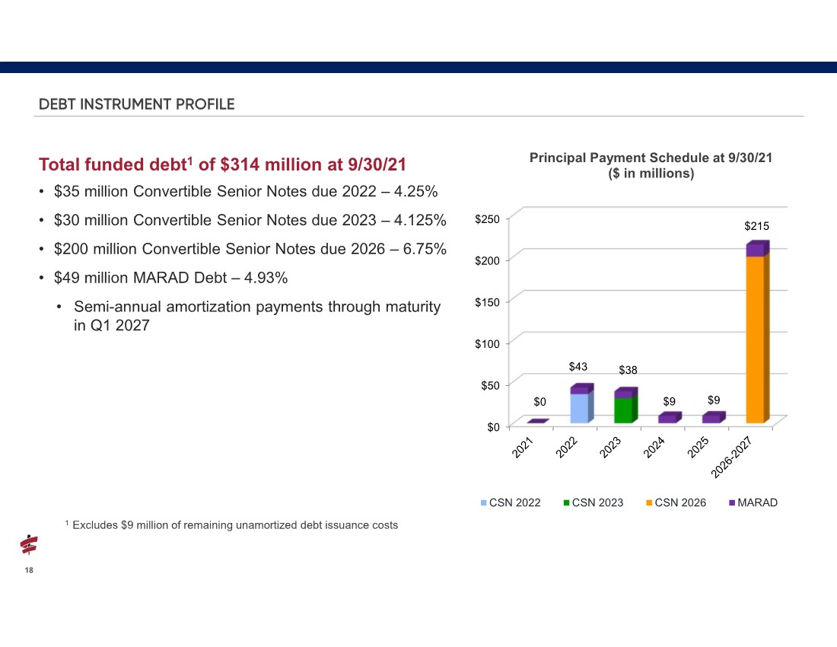Click the 'CSN 2022' legend label
The width and height of the screenshot is (837, 647).
click(514, 503)
